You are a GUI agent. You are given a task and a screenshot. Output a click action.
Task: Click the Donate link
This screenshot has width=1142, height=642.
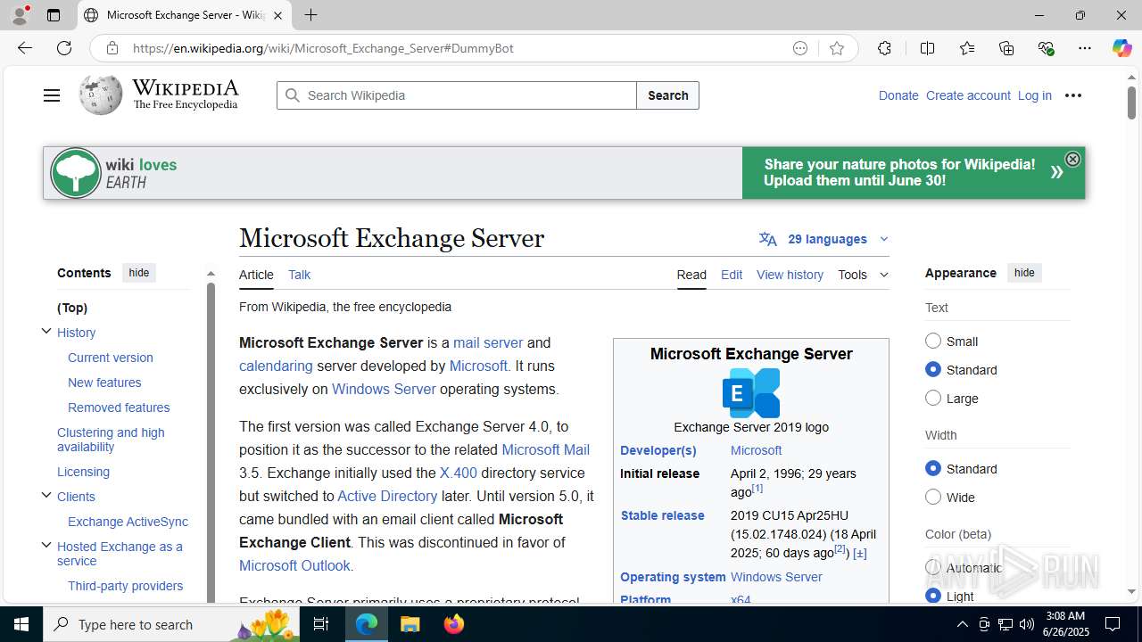click(898, 95)
